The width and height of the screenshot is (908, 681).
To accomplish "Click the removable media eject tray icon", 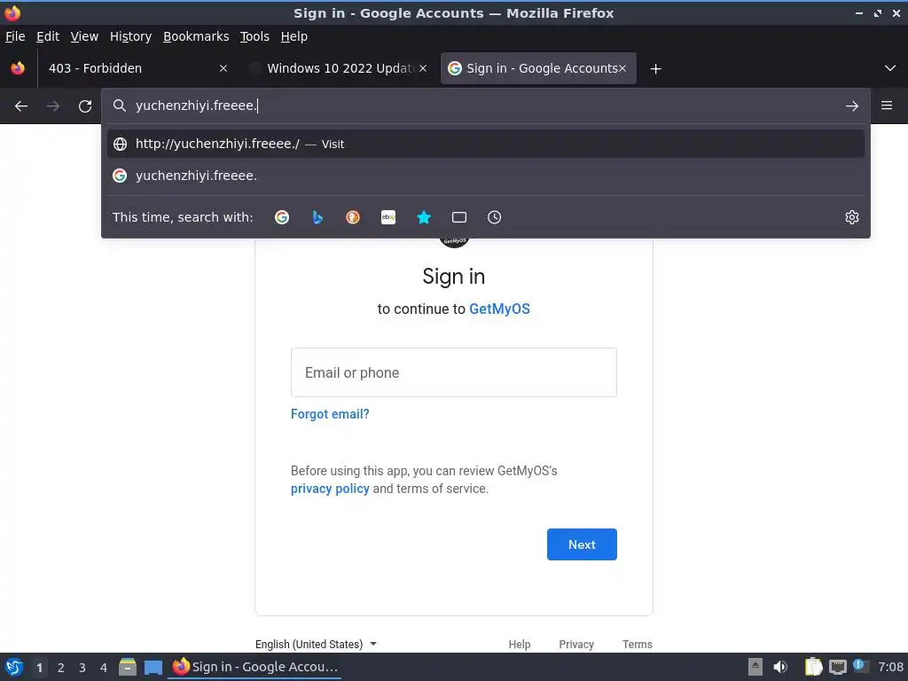I will click(x=755, y=667).
